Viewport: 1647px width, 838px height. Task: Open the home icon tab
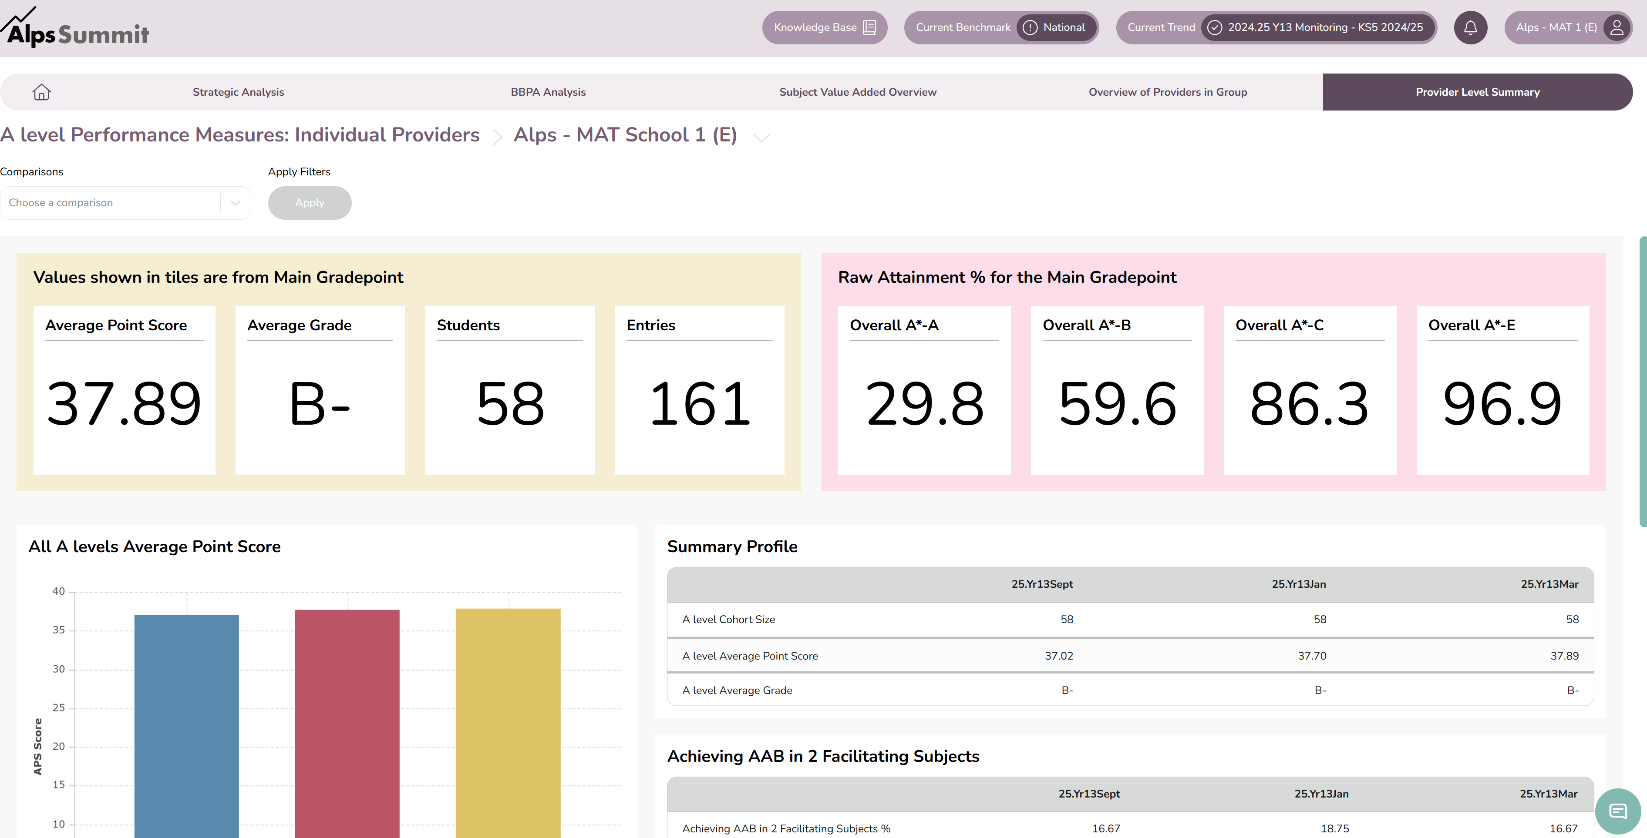(41, 92)
